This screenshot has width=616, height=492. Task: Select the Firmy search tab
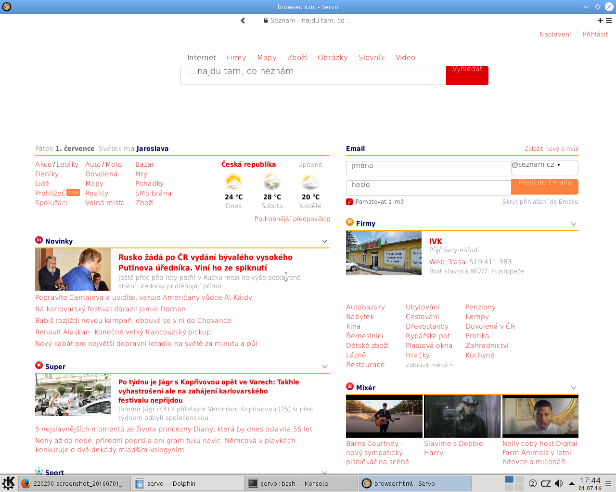[236, 58]
